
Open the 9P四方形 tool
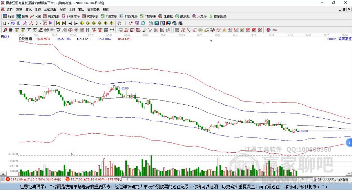71,16
